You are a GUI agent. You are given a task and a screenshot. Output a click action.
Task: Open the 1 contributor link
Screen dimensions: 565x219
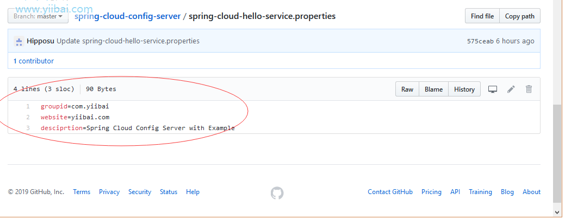point(34,61)
